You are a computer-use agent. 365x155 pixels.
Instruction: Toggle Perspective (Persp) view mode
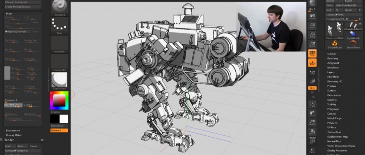coord(312,53)
